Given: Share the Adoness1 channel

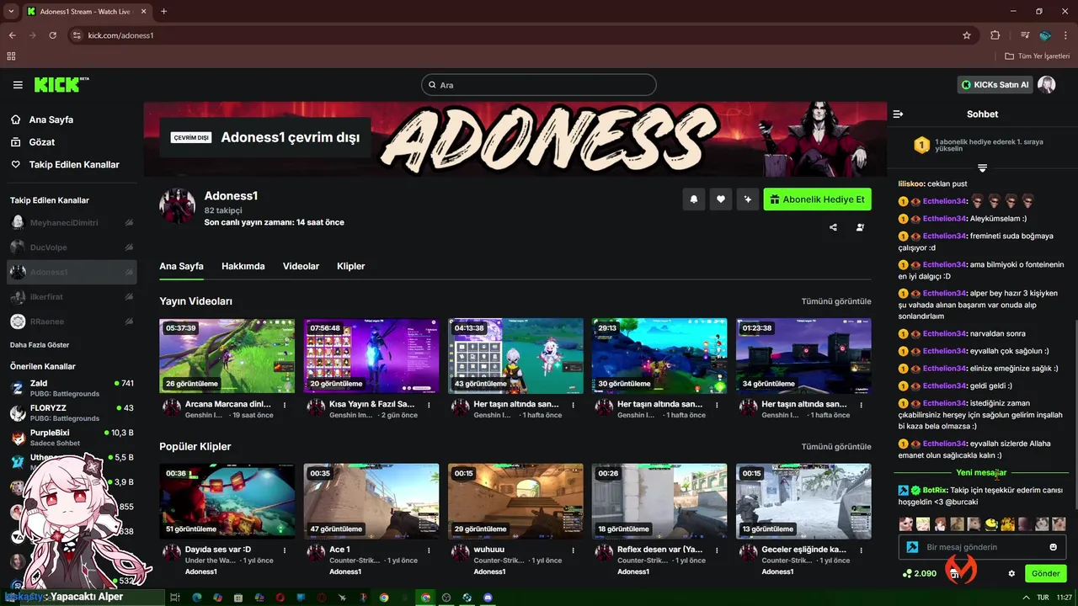Looking at the screenshot, I should pyautogui.click(x=833, y=227).
